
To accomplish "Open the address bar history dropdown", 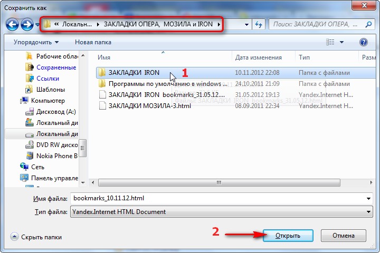I will [246, 24].
